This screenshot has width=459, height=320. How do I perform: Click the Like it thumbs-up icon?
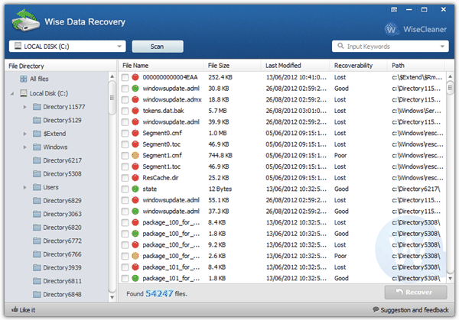15,309
